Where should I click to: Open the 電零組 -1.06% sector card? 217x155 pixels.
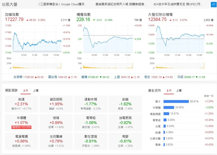[x=91, y=123]
